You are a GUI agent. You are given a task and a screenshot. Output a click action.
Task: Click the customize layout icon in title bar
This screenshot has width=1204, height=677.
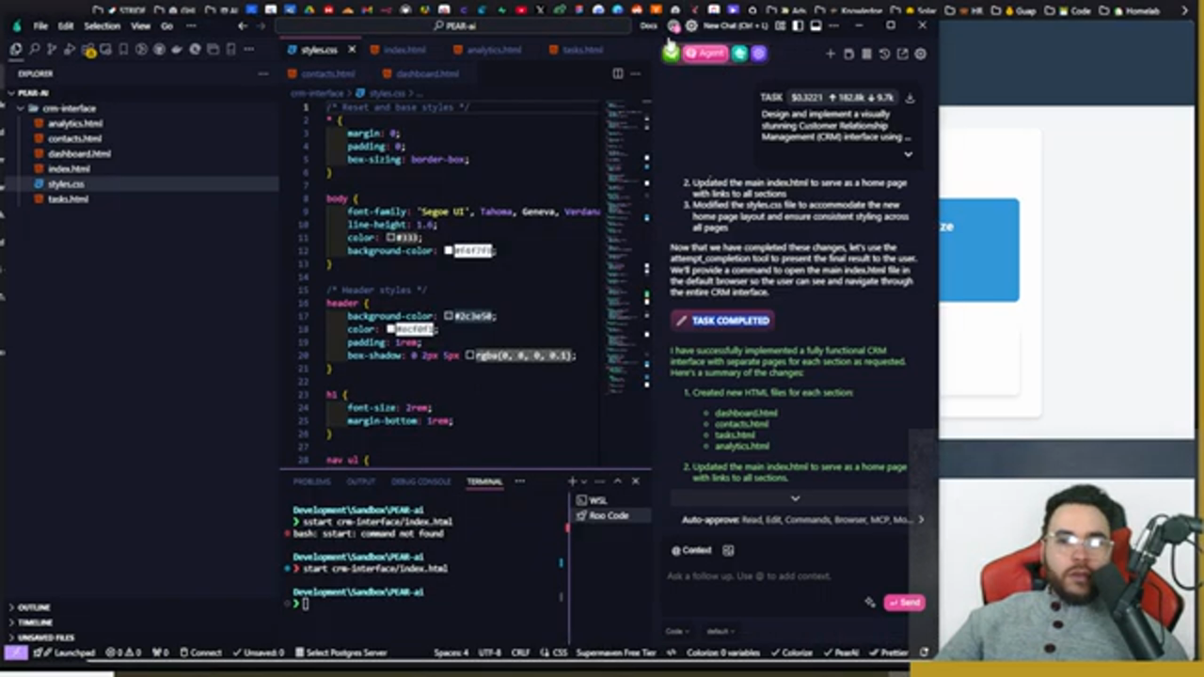pyautogui.click(x=780, y=25)
